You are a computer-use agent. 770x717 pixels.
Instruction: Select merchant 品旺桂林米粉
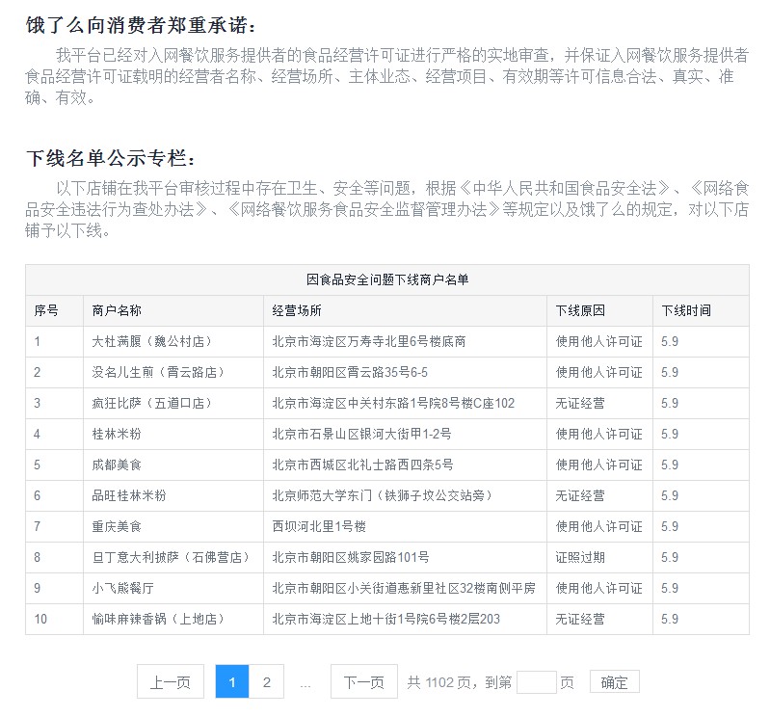tap(129, 495)
